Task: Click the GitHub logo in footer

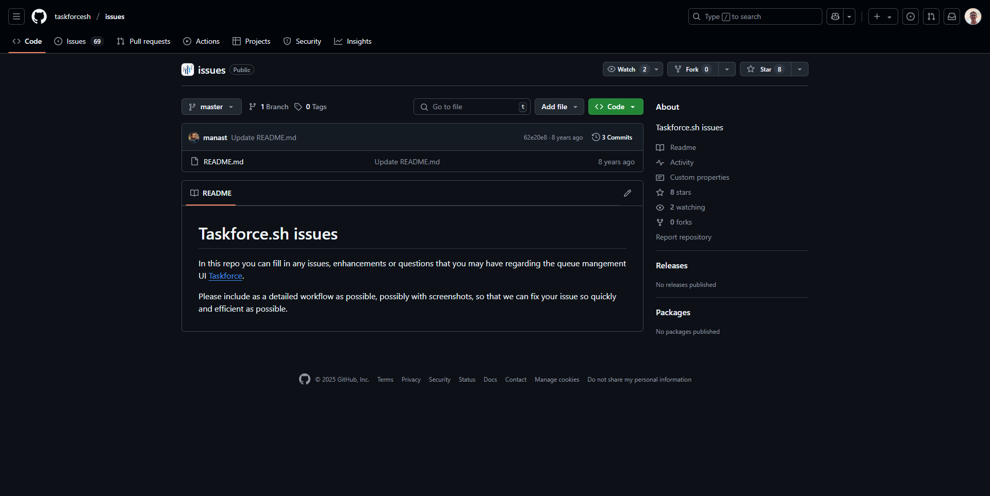Action: (305, 379)
